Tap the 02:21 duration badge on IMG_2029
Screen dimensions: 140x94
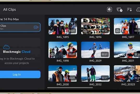coord(105,54)
